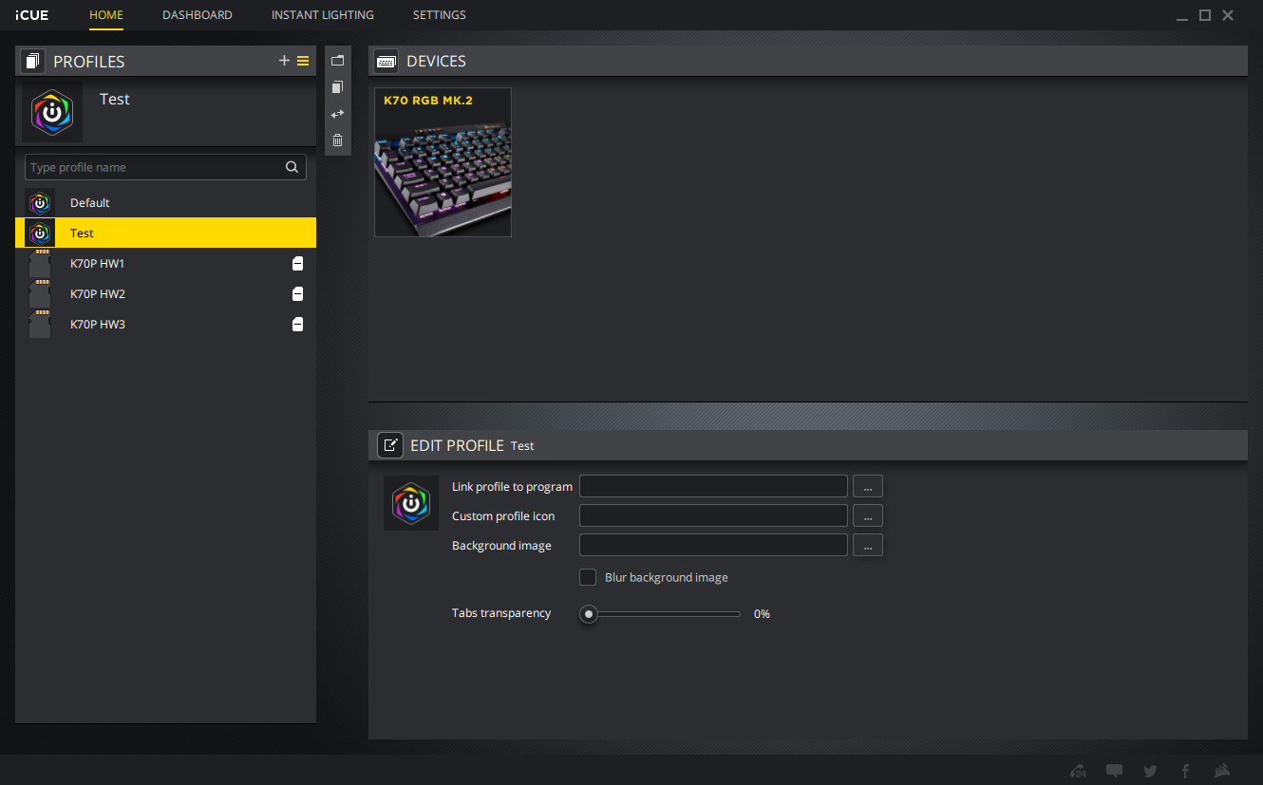Click the plus icon to add profile
Image resolution: width=1263 pixels, height=785 pixels.
click(x=284, y=61)
